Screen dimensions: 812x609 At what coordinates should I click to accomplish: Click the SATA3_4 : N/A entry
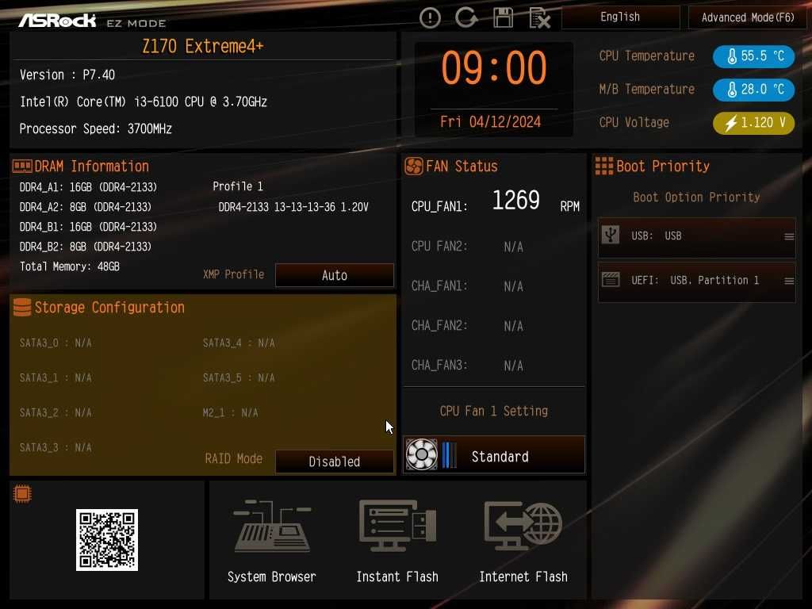pos(239,343)
